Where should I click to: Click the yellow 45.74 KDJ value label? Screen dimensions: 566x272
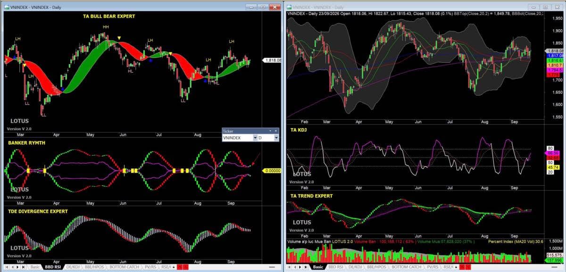[x=552, y=167]
